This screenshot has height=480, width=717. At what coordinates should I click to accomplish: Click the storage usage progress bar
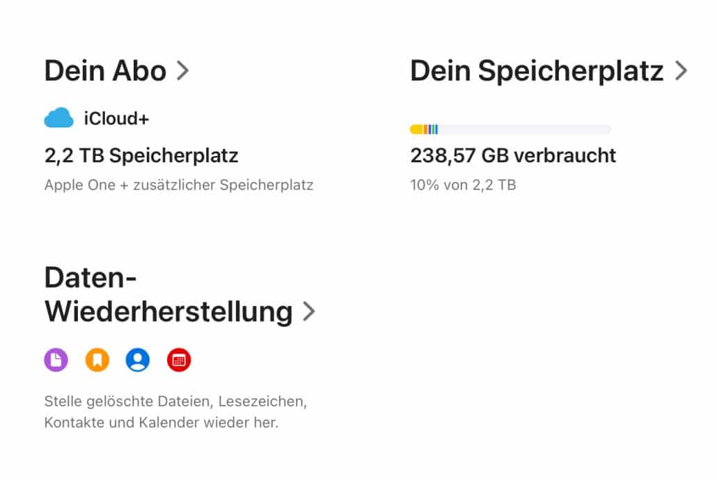[x=510, y=129]
